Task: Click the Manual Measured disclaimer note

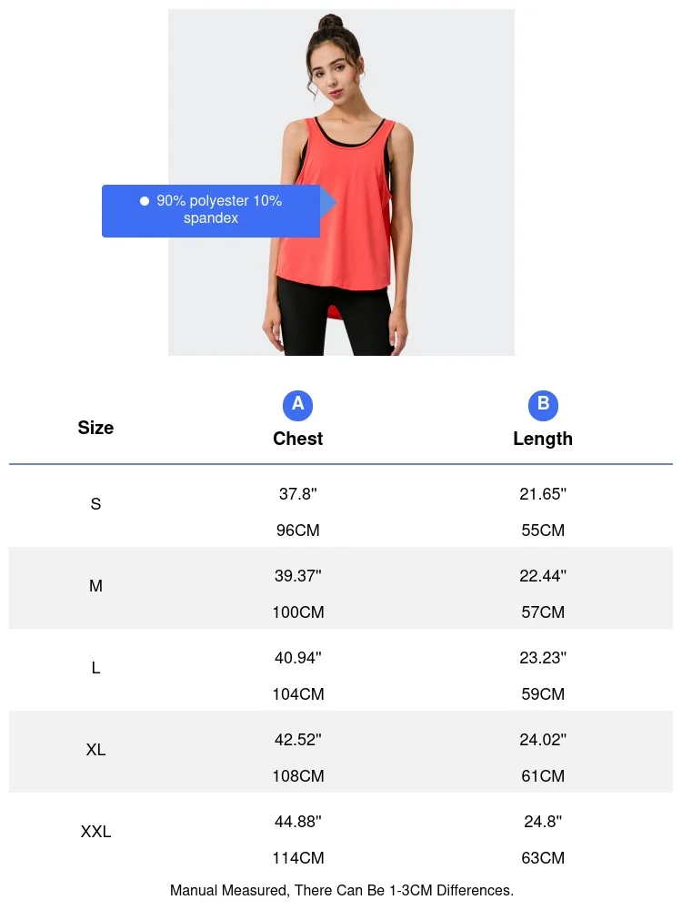Action: click(341, 890)
